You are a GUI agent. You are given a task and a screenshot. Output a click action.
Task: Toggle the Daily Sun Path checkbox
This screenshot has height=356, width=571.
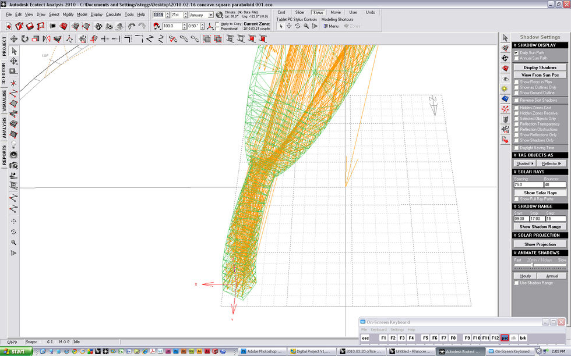point(516,53)
